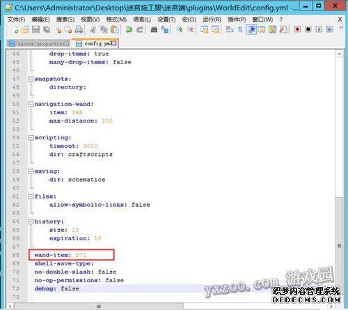Open the Document Map icon
348x310 pixels.
(x=272, y=29)
